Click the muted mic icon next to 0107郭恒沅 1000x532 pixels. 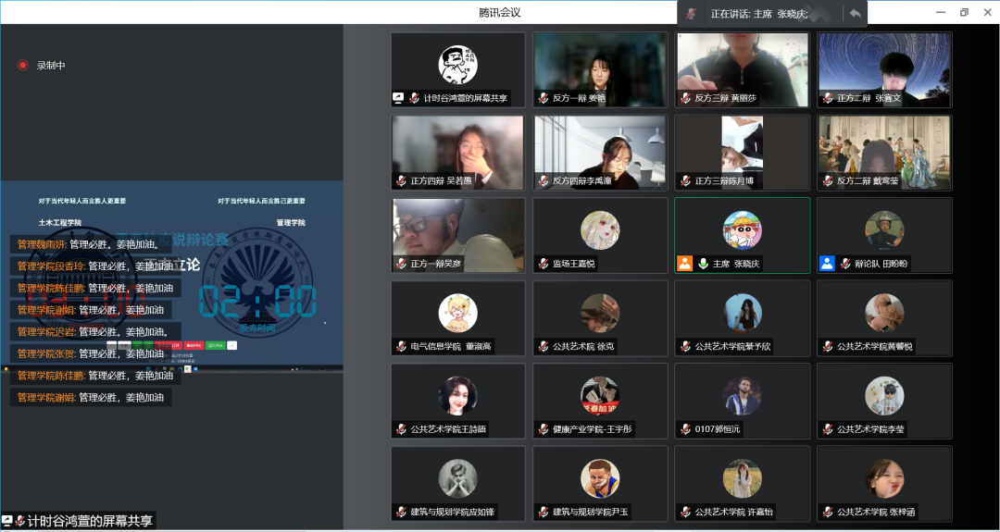pyautogui.click(x=685, y=429)
